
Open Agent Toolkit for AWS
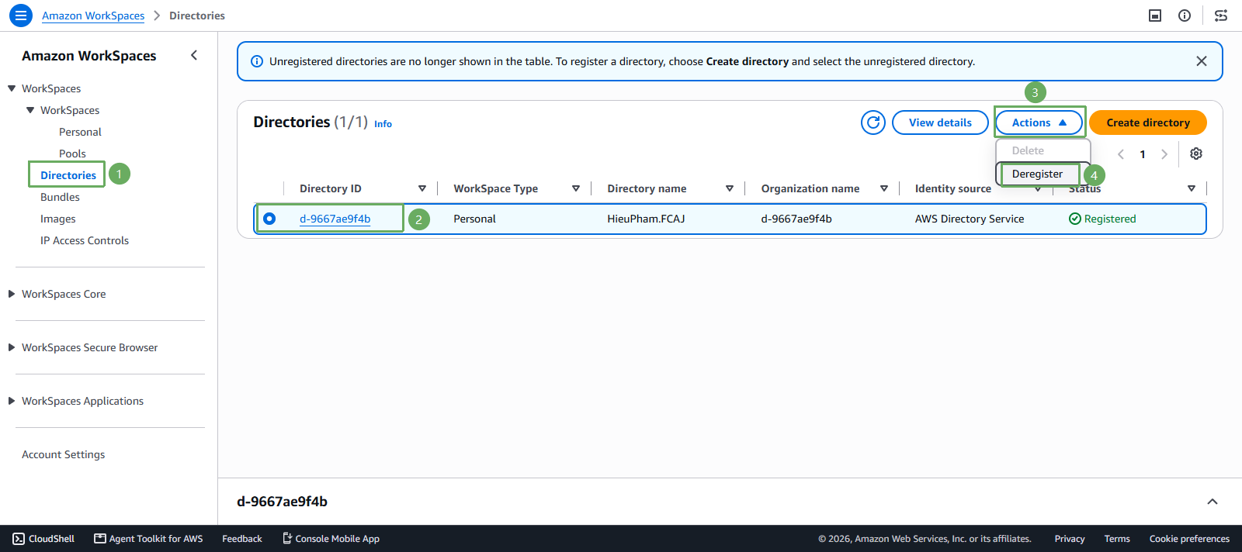148,539
